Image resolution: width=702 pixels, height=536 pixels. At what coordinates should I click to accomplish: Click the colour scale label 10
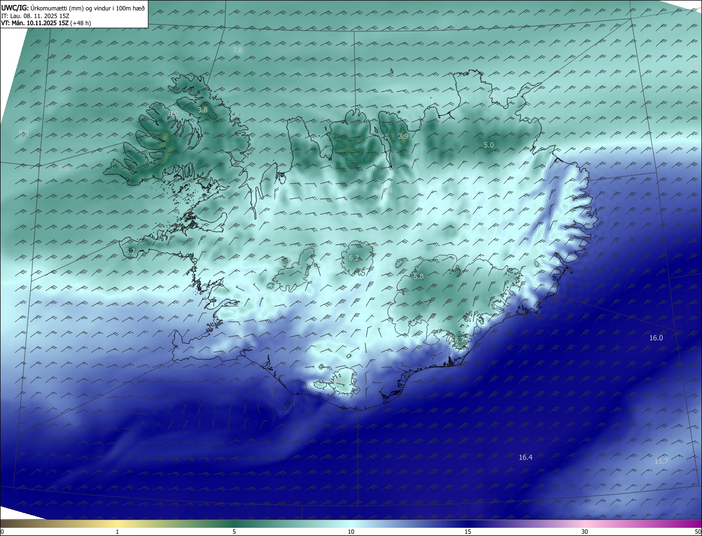(x=351, y=532)
